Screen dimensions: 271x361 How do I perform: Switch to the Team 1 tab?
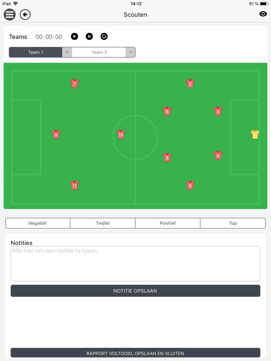[36, 52]
